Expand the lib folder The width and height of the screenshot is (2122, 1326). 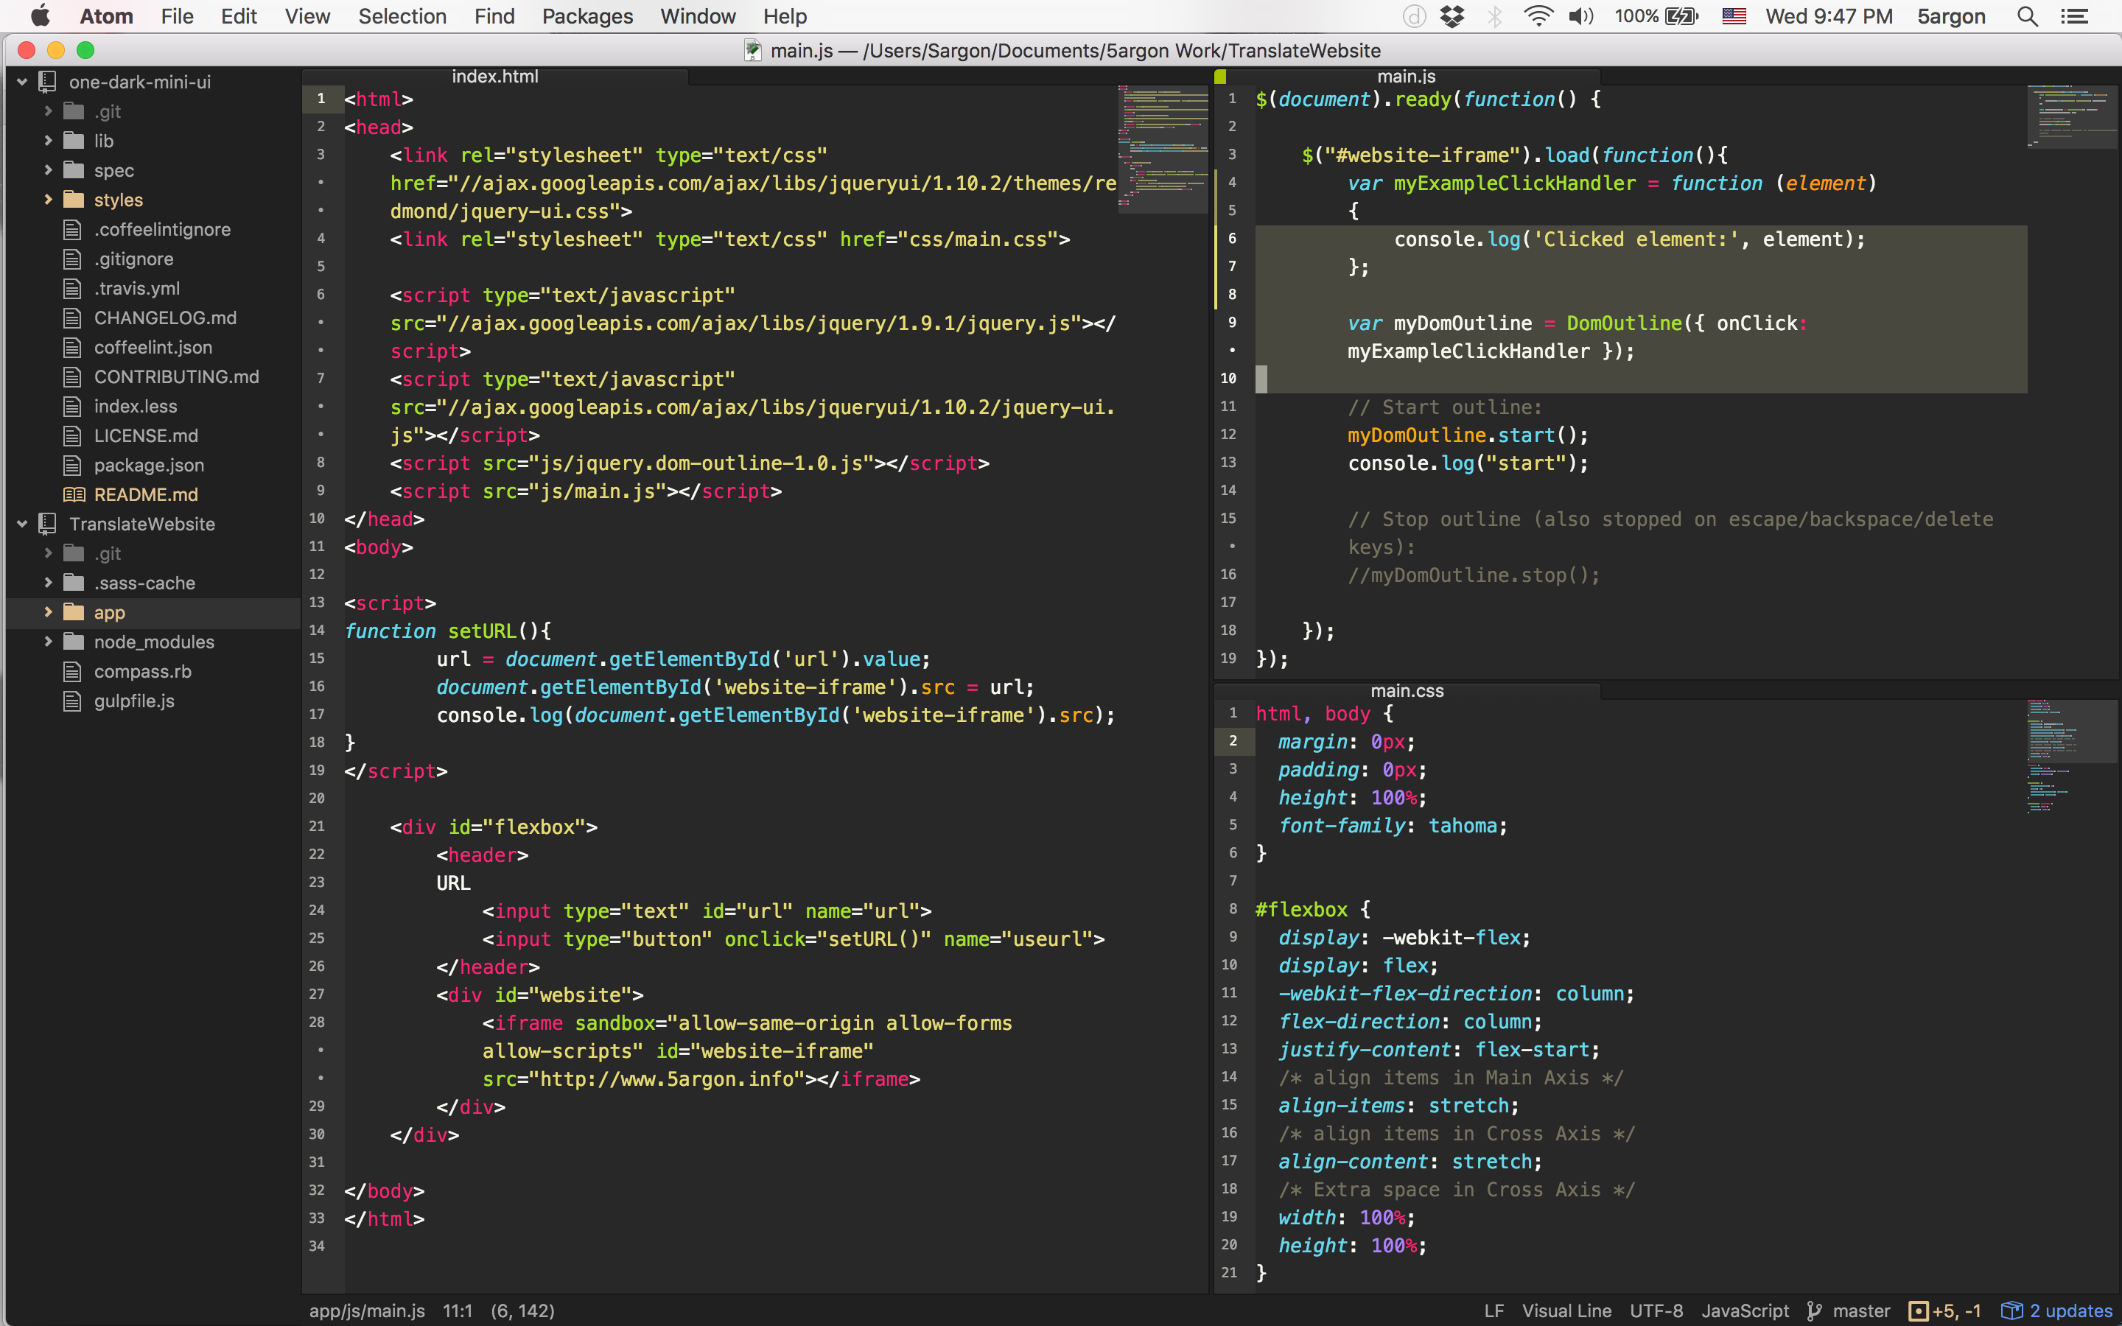pos(48,140)
